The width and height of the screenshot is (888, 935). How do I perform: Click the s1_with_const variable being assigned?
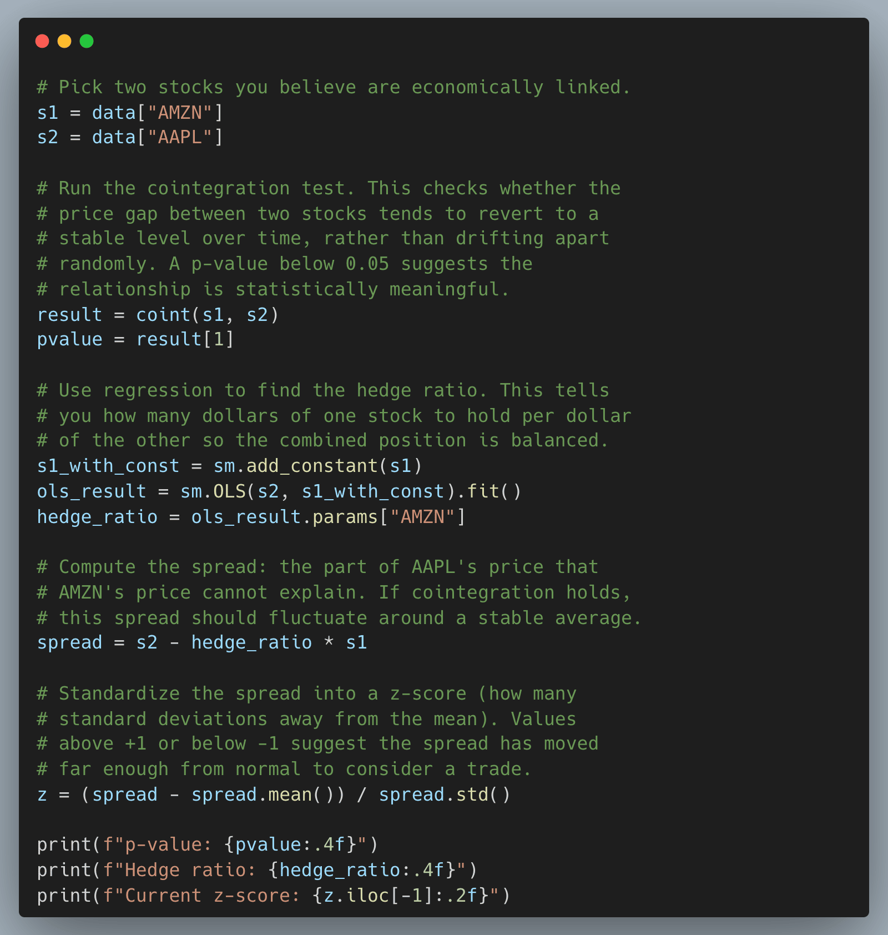(x=108, y=466)
